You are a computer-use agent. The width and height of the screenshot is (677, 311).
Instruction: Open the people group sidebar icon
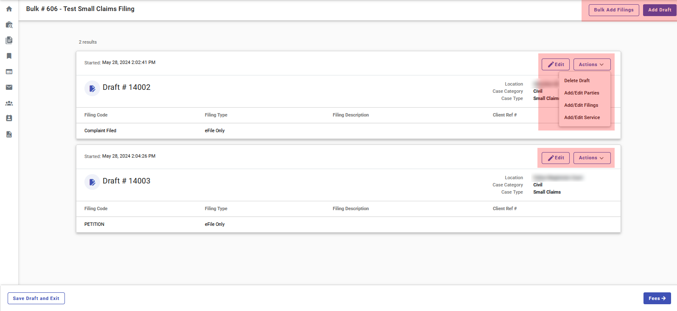click(9, 103)
